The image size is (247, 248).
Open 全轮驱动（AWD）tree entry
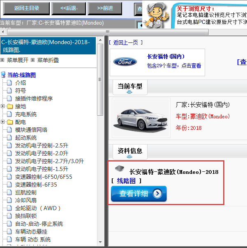[38, 208]
